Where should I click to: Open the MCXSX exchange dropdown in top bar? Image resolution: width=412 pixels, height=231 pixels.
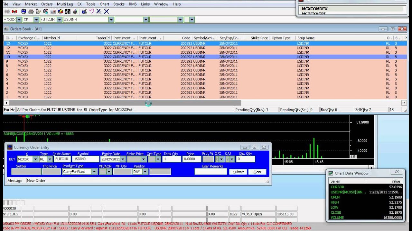point(19,20)
